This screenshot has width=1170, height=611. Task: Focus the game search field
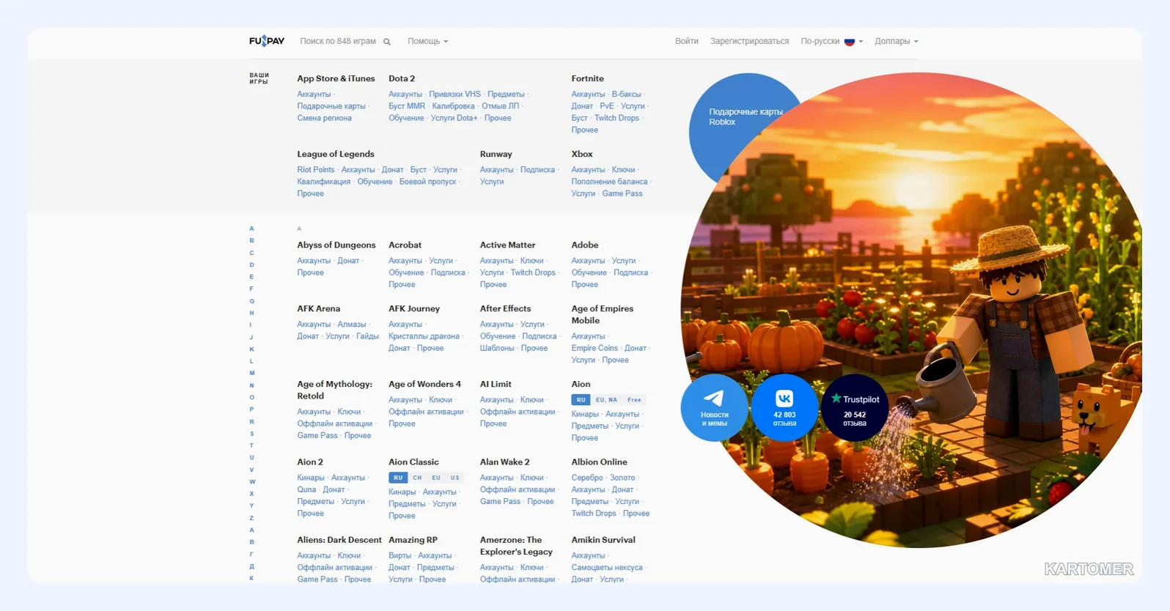point(338,42)
